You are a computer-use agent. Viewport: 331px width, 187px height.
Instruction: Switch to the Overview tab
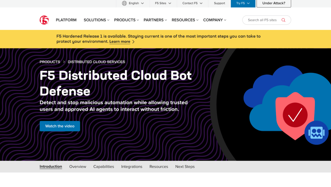point(78,167)
